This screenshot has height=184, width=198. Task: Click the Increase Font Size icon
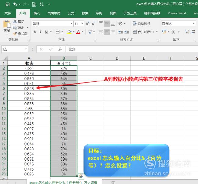pos(87,23)
